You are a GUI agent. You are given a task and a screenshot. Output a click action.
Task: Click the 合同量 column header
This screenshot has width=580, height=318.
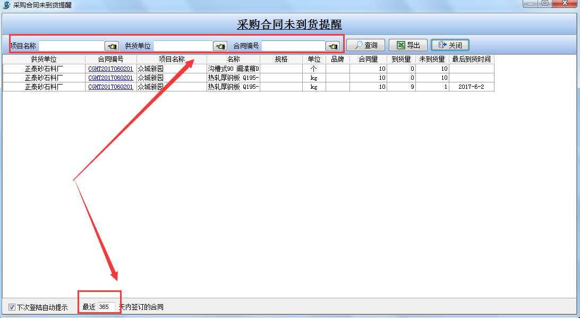368,59
